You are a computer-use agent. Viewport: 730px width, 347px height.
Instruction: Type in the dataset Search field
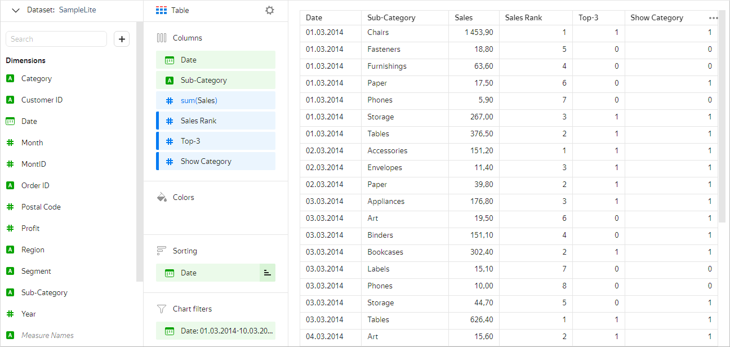(x=56, y=39)
